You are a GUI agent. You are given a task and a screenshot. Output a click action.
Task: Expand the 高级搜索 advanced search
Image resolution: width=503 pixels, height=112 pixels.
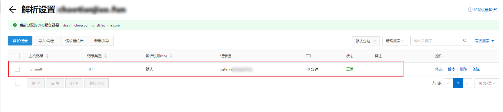(x=484, y=41)
